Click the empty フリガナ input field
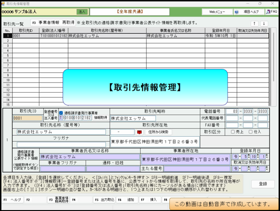The image size is (280, 211). 61,145
